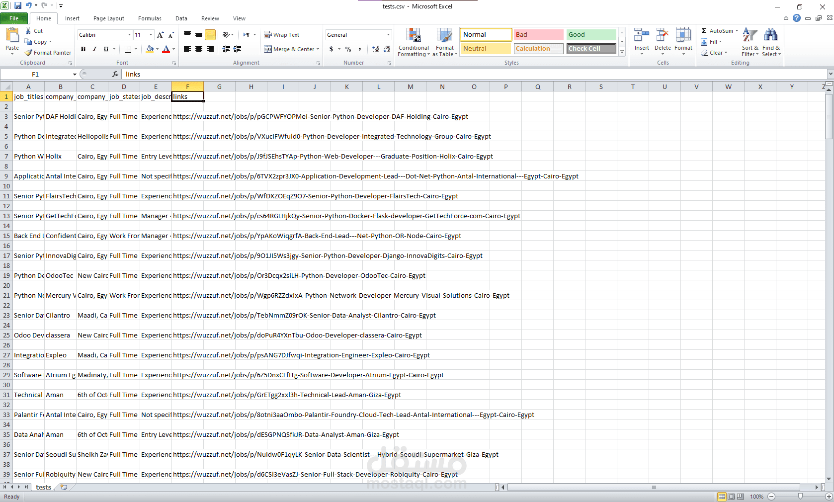The image size is (834, 502).
Task: Select the tests sheet tab
Action: coord(43,487)
